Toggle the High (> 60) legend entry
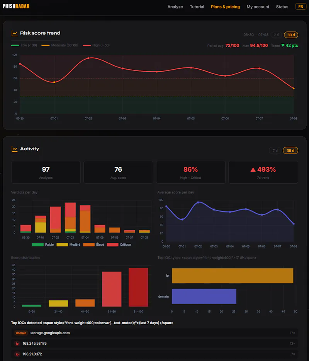The height and width of the screenshot is (361, 309). 96,45
